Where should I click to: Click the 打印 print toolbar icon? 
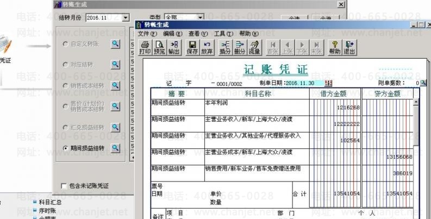(x=145, y=47)
